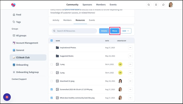This screenshot has height=104, width=183.
Task: Click the heart logo icon
Action: tap(13, 5)
